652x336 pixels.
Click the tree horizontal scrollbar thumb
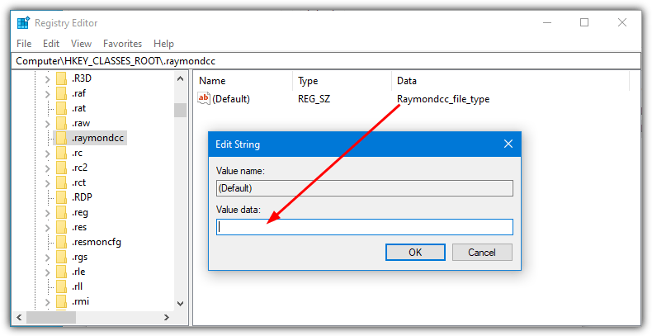(x=51, y=317)
